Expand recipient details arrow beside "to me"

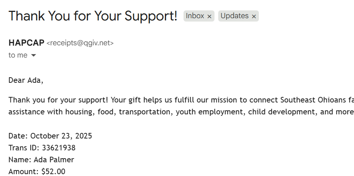(34, 55)
